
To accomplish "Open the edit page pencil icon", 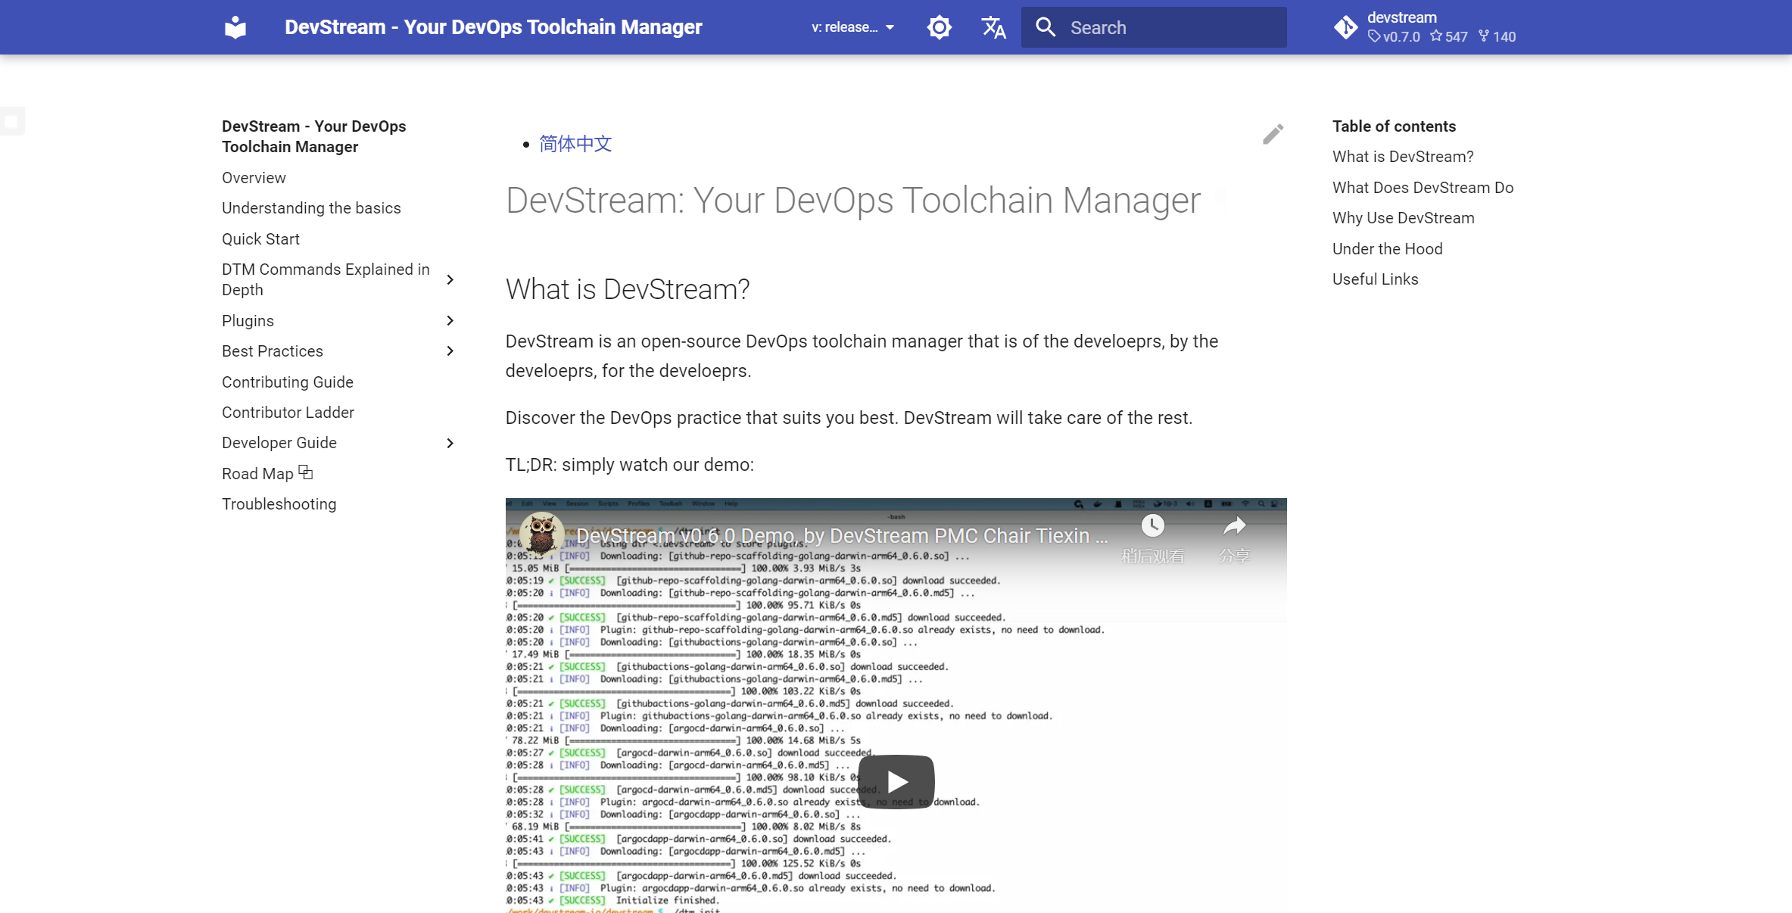I will click(x=1273, y=133).
